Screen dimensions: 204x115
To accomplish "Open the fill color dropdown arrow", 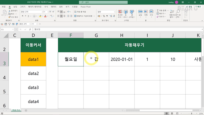I will [x=42, y=16].
